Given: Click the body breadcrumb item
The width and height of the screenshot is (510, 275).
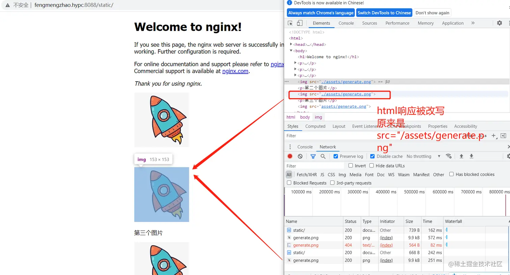Looking at the screenshot, I should pyautogui.click(x=305, y=117).
